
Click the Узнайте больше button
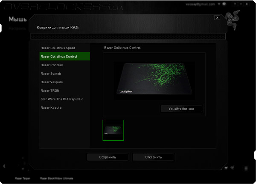[181, 109]
